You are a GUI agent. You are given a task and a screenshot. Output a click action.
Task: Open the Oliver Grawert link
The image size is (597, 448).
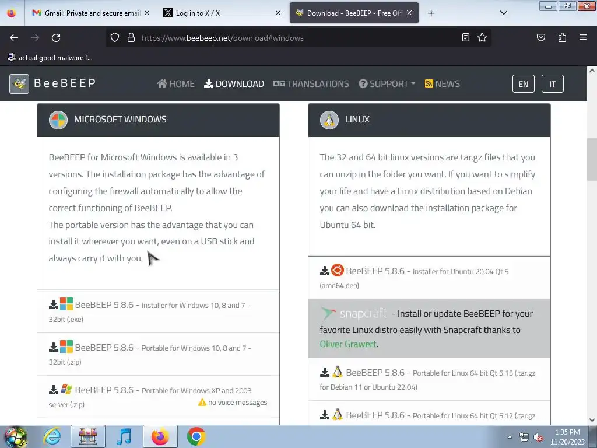(348, 344)
